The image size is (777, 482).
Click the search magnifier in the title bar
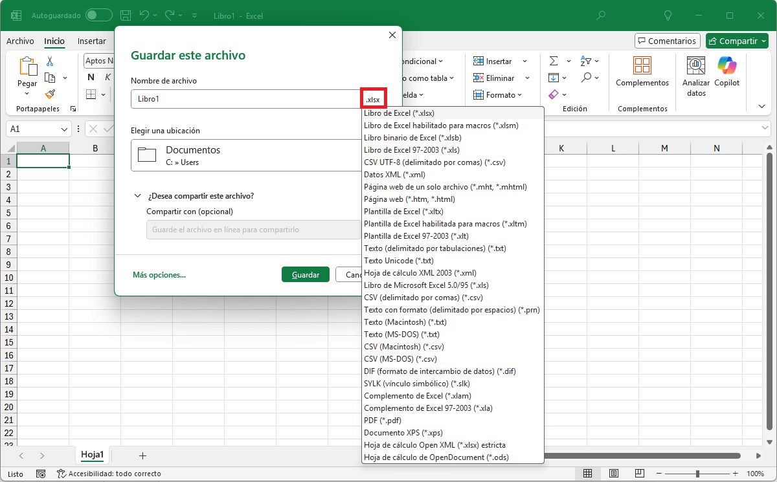[602, 15]
